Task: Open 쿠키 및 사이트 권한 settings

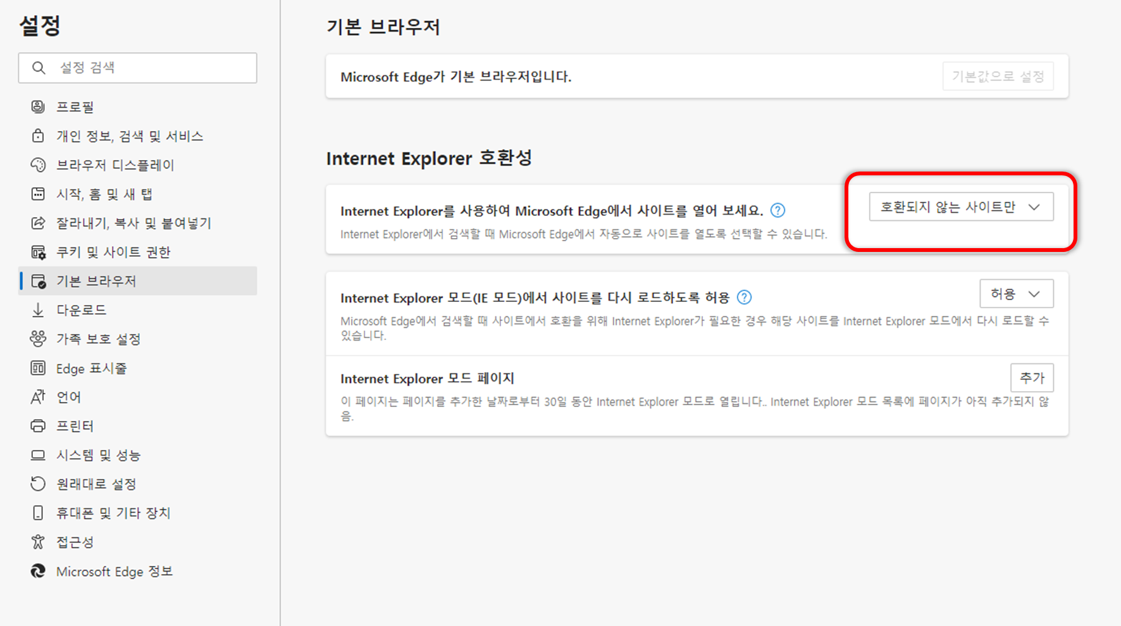Action: point(138,252)
